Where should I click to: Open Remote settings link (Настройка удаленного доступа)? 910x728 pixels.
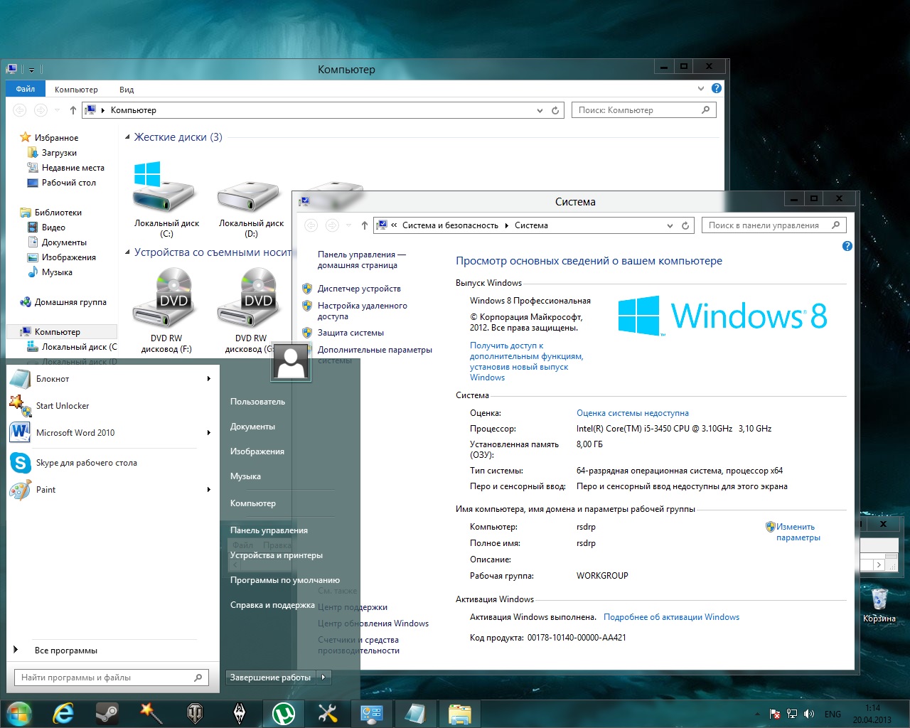pos(363,311)
